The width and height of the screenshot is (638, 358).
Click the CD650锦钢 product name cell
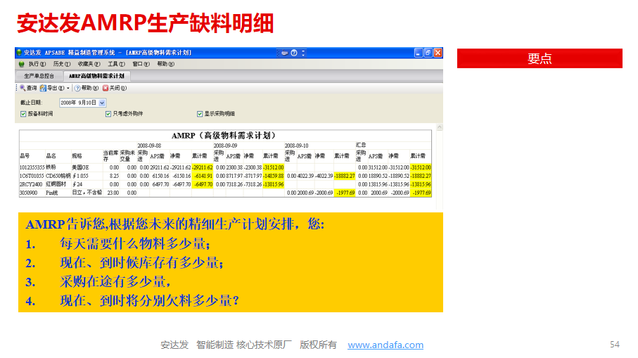click(58, 176)
